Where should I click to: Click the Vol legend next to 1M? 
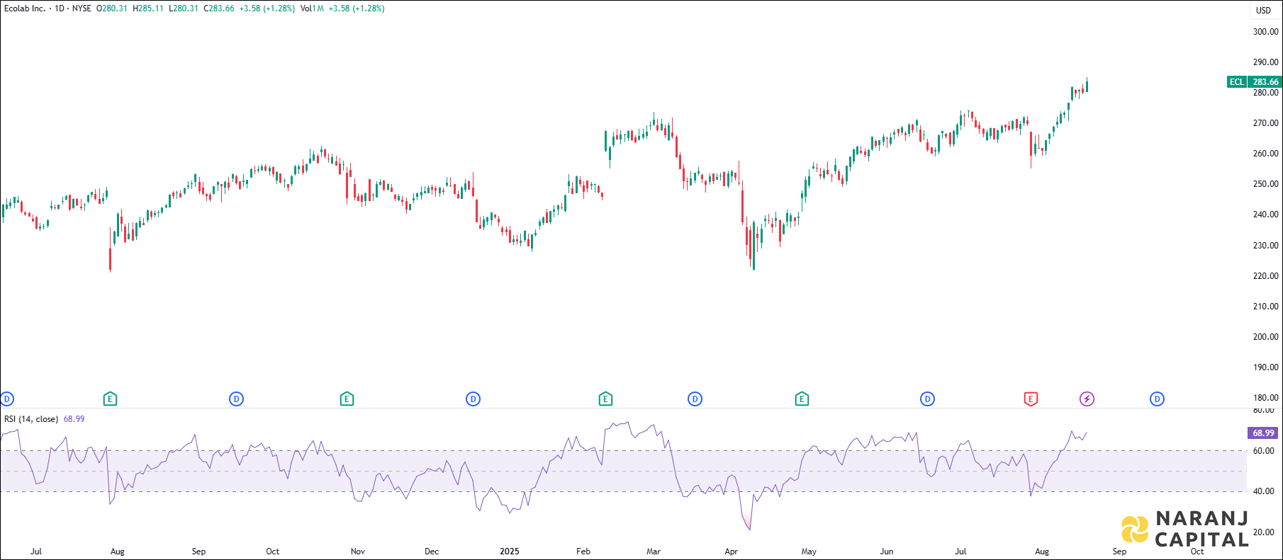tap(306, 8)
